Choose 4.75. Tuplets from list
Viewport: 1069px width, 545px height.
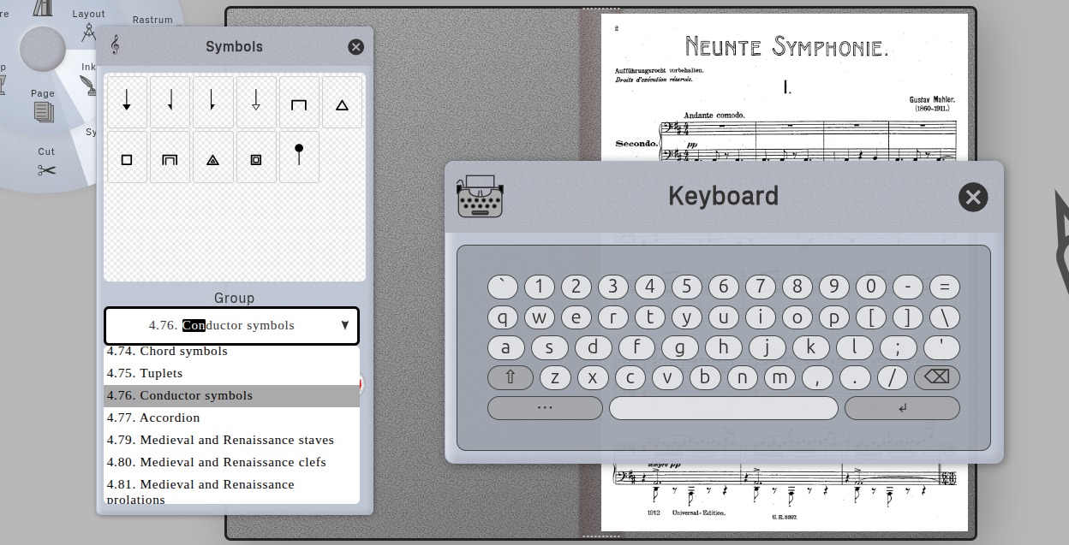pyautogui.click(x=231, y=374)
